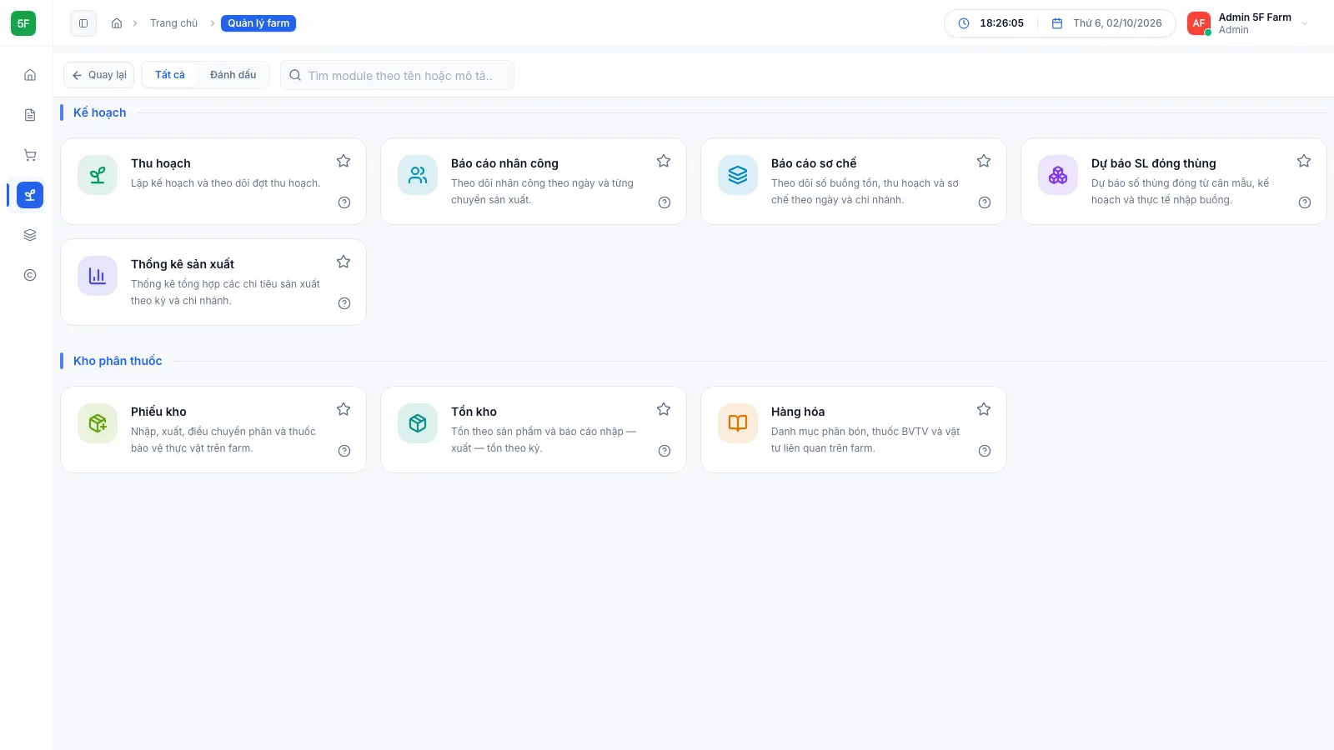Viewport: 1334px width, 750px height.
Task: Open help icon on Thu hoạch card
Action: coord(344,202)
